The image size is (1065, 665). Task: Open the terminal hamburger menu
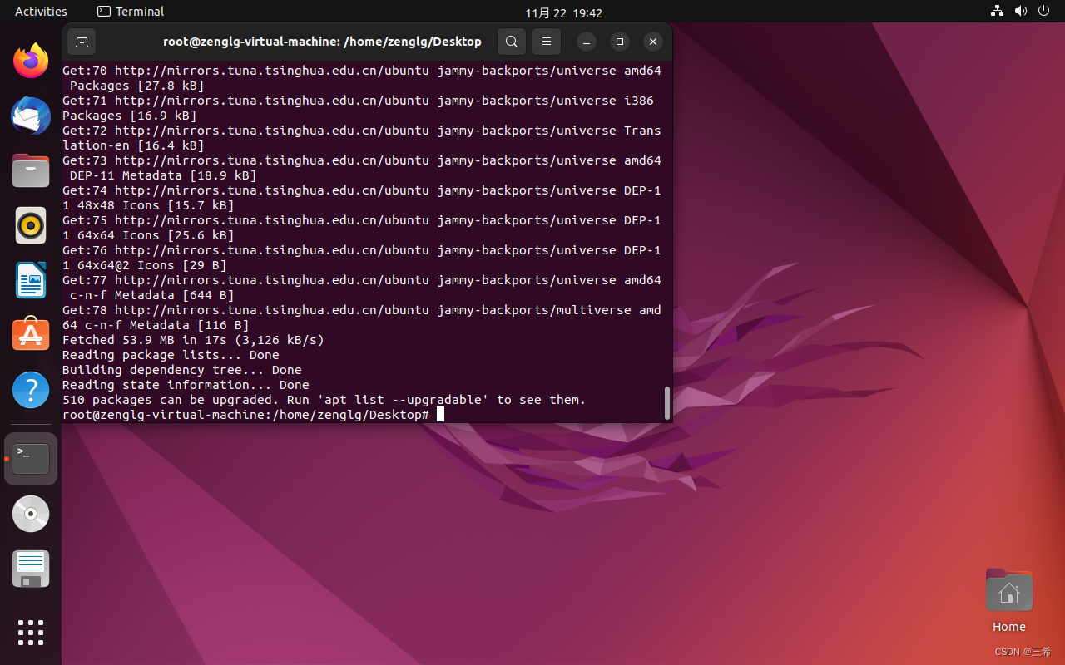point(547,41)
